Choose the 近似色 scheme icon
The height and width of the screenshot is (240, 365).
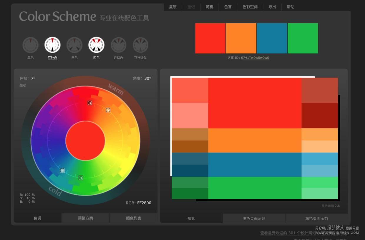(x=118, y=45)
